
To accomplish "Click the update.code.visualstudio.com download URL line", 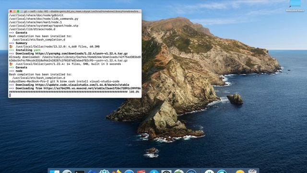I will [x=69, y=85].
